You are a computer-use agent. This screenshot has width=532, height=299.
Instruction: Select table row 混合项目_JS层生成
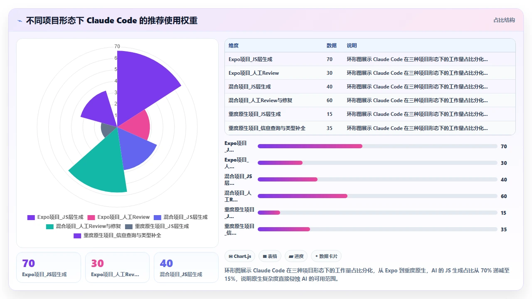click(370, 87)
